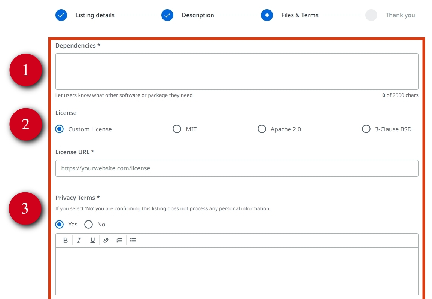Click the '0 of 2500 chars' counter
This screenshot has height=299, width=432.
point(400,95)
